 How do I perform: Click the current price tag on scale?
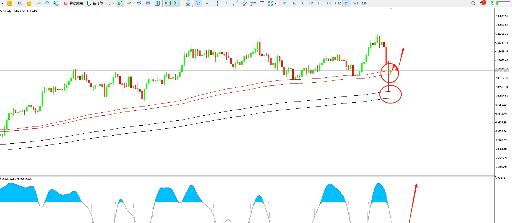[502, 71]
